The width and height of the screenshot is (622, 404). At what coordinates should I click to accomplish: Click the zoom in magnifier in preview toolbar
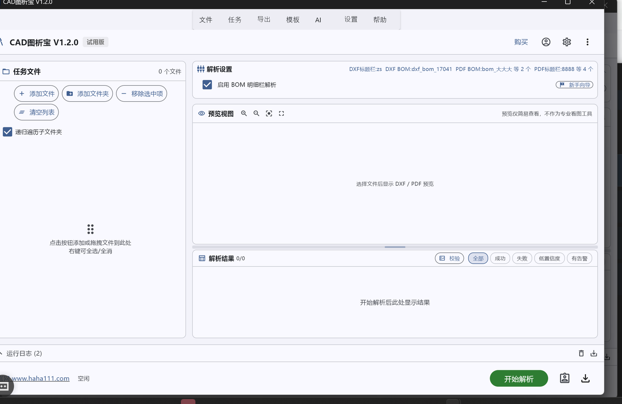(x=244, y=114)
